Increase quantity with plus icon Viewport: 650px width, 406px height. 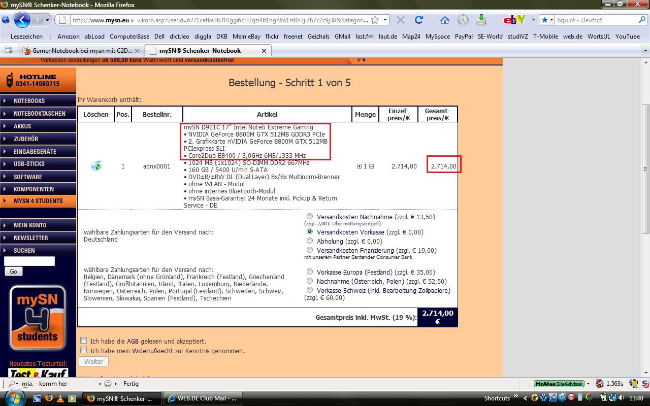(360, 166)
